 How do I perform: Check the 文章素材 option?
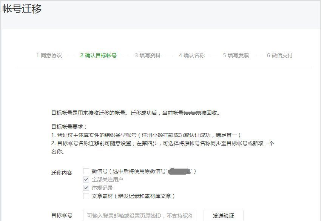pyautogui.click(x=85, y=196)
